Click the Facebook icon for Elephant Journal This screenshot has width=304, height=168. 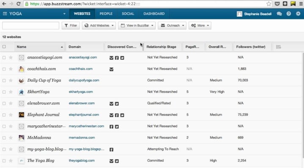pyautogui.click(x=117, y=115)
